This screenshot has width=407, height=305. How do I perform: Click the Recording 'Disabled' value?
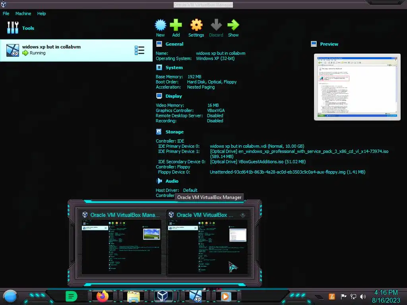pyautogui.click(x=215, y=121)
